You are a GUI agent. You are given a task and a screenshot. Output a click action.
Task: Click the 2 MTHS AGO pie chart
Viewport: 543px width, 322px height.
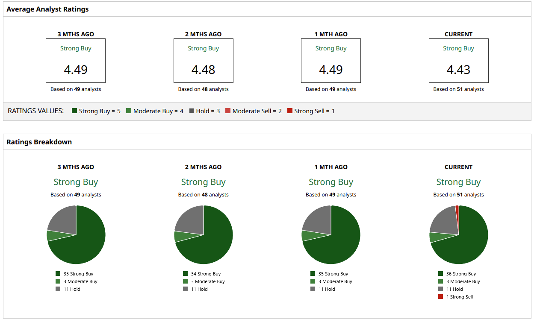pos(204,235)
